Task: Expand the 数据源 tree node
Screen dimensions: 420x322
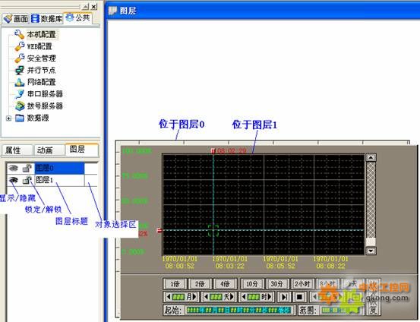Action: (8, 118)
